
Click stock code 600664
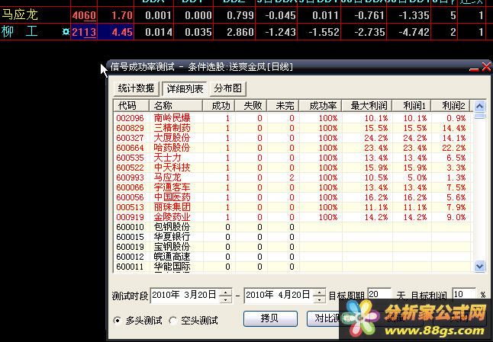coord(130,148)
